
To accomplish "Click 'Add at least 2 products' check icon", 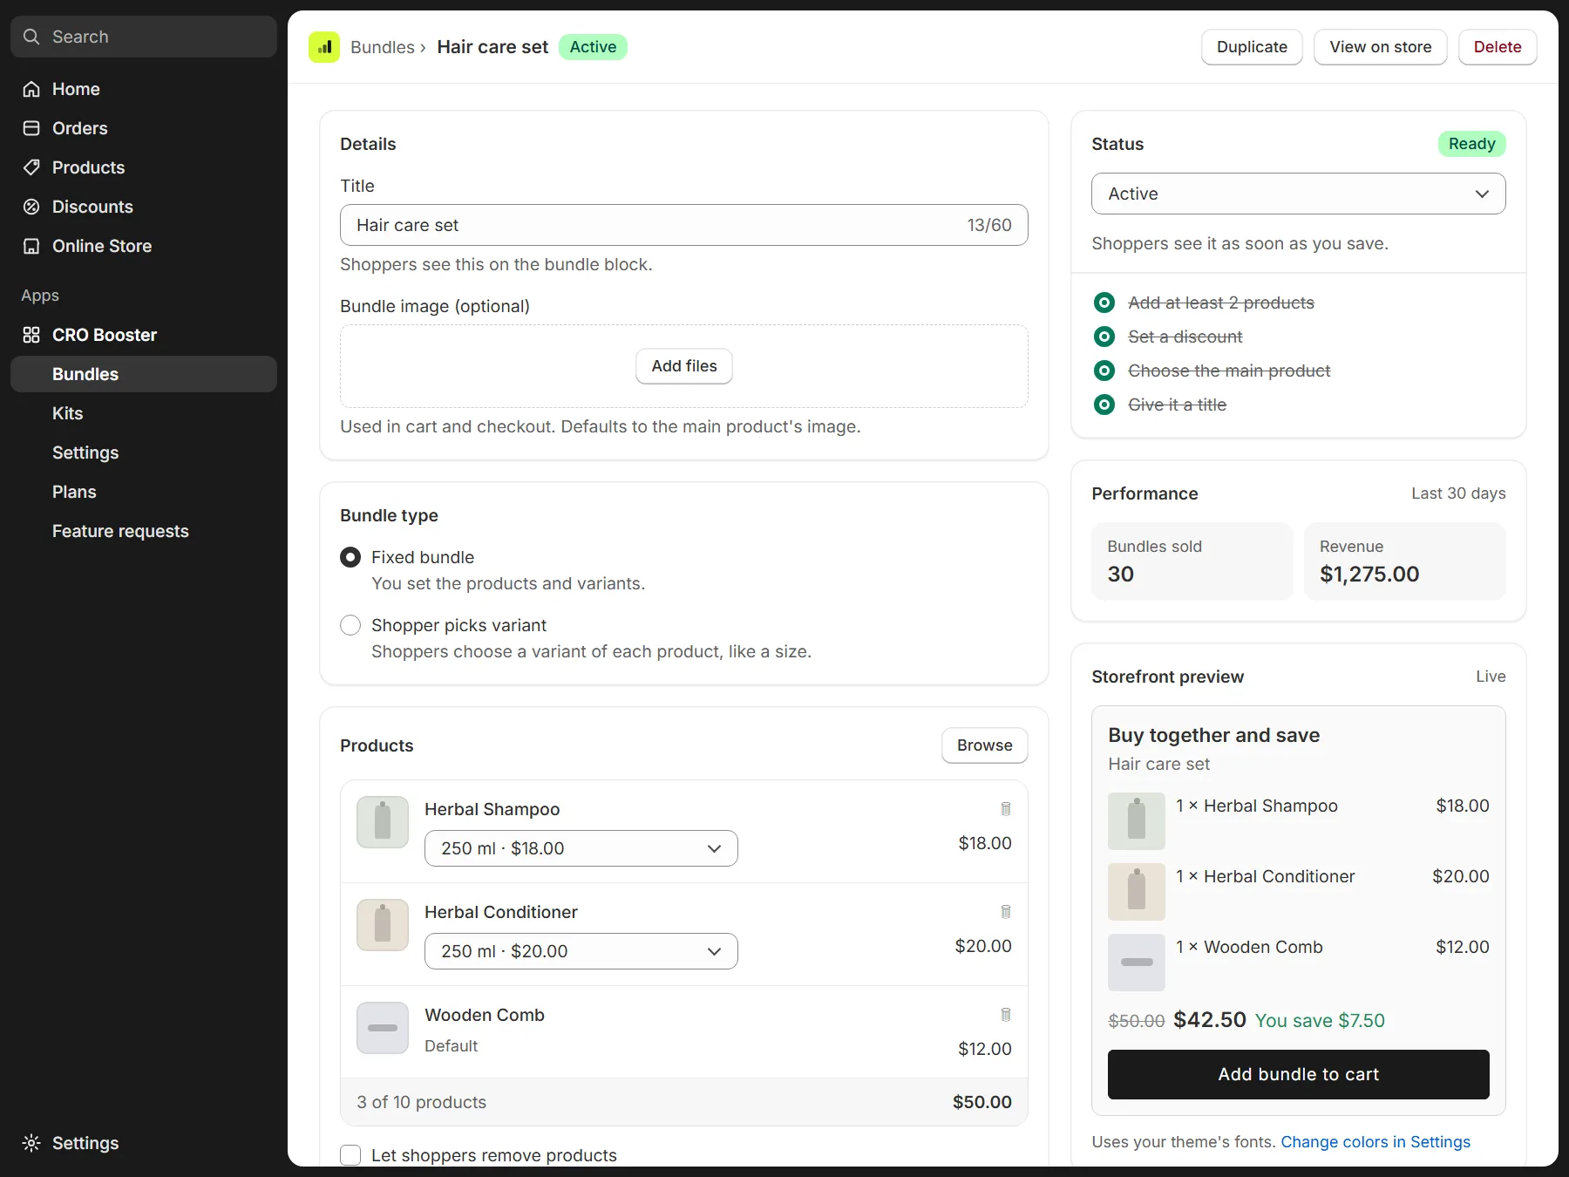I will tap(1104, 303).
